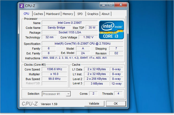Click the Revision value 'D2'
Viewport: 174px width, 115px height.
(116, 53)
